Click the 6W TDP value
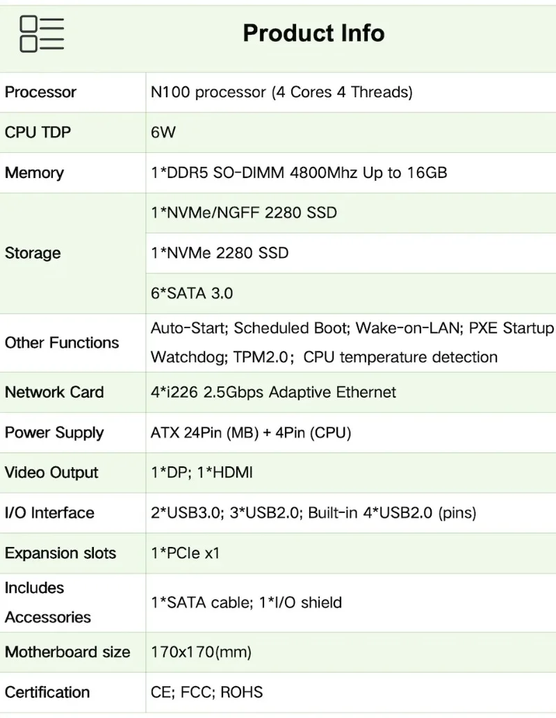Image resolution: width=556 pixels, height=718 pixels. click(163, 132)
